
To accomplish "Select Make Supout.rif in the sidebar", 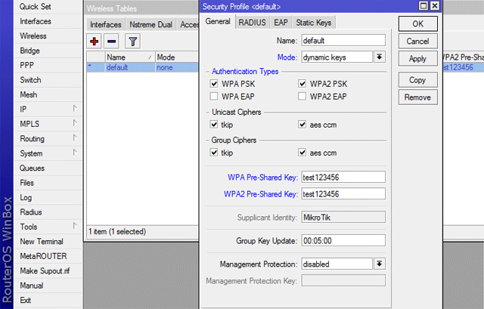I will click(48, 270).
